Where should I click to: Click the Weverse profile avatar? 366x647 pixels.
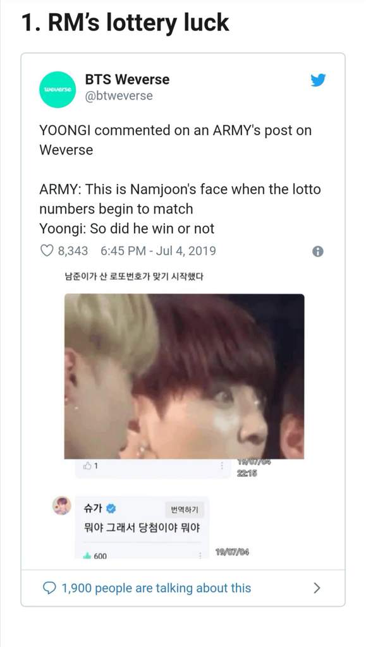[x=58, y=90]
